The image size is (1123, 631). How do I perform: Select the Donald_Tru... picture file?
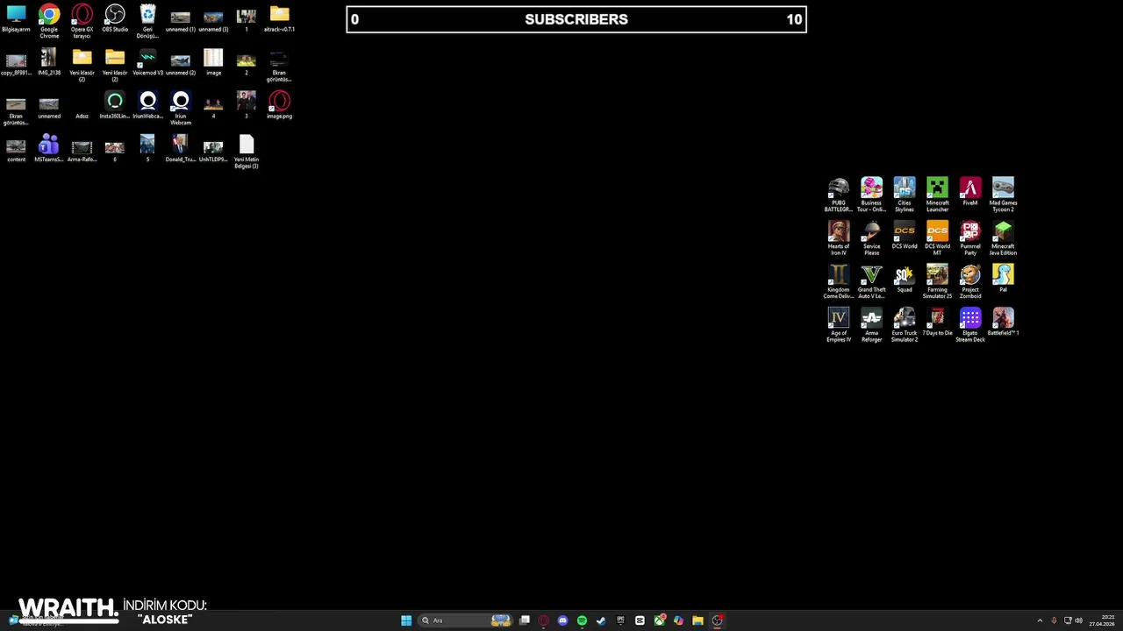(x=181, y=149)
